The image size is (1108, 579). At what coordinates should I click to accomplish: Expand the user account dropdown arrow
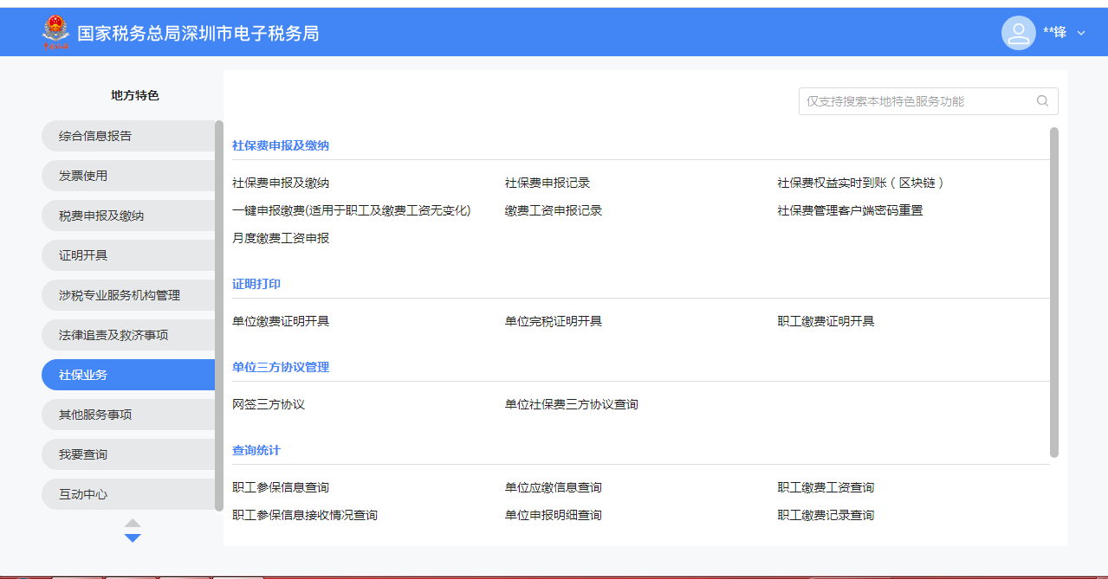click(1080, 33)
